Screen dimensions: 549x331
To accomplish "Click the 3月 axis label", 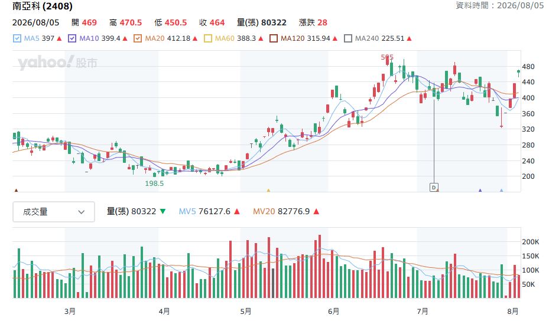I will pos(70,311).
